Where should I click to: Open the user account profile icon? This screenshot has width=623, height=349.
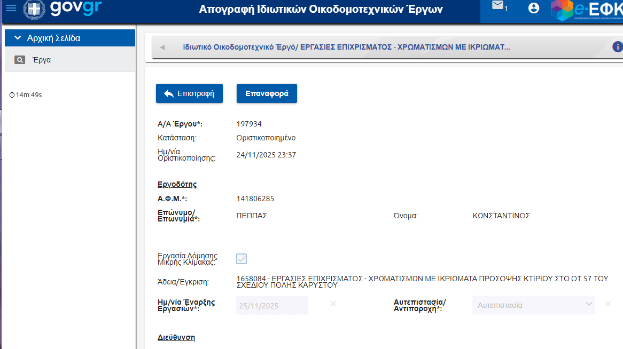click(x=533, y=8)
